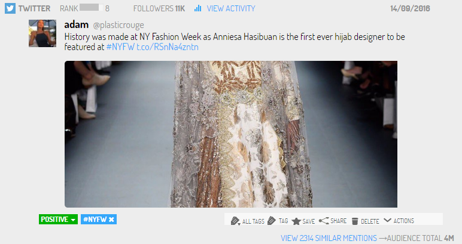
Task: Open the runway dress image
Action: 231,134
